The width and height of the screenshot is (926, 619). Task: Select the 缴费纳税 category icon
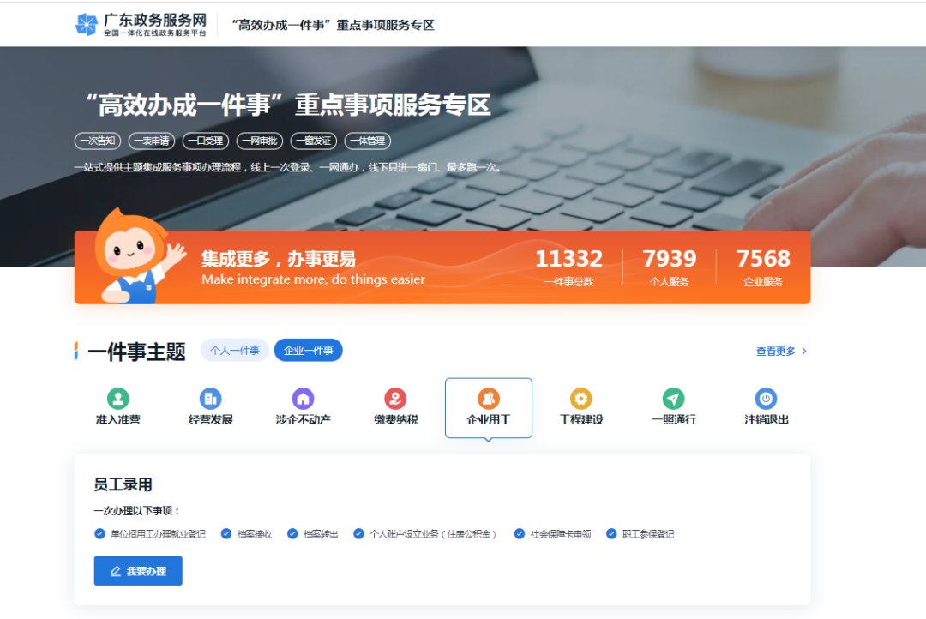(395, 397)
